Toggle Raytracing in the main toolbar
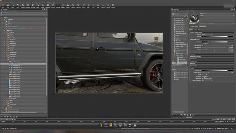236x133 pixels. click(x=28, y=6)
